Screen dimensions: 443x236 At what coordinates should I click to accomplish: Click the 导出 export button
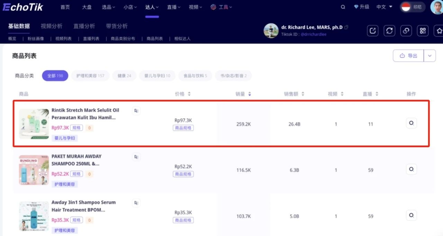pyautogui.click(x=408, y=56)
